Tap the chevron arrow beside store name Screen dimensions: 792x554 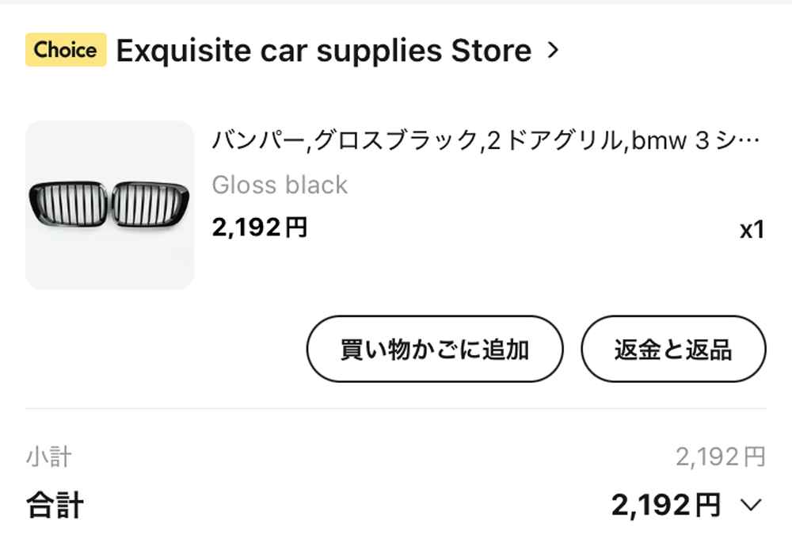[553, 50]
